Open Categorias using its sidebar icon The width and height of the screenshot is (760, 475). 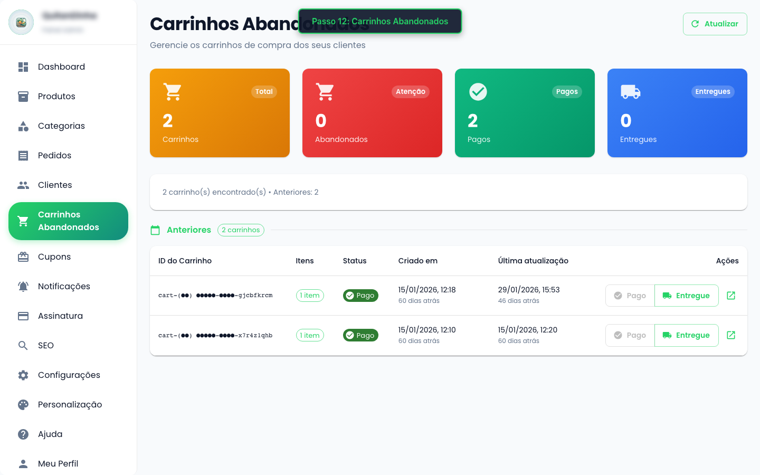click(x=23, y=126)
